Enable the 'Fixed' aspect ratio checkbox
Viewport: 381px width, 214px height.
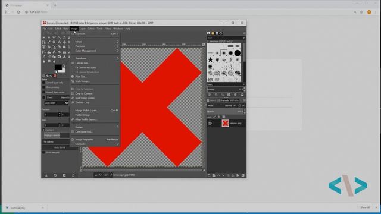[43, 97]
